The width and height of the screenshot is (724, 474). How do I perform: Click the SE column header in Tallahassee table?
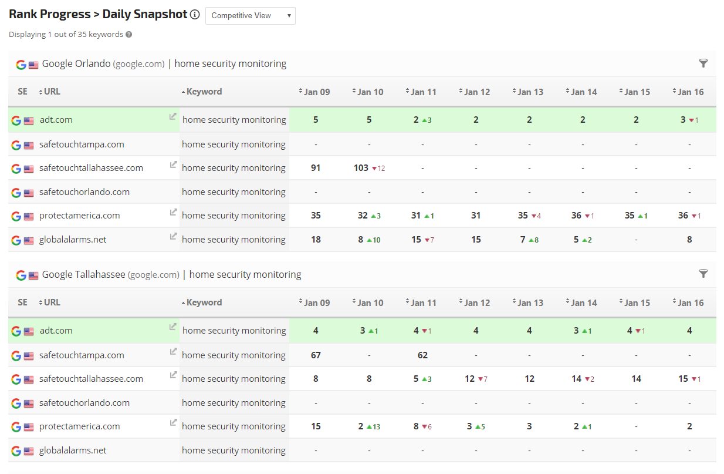(22, 302)
